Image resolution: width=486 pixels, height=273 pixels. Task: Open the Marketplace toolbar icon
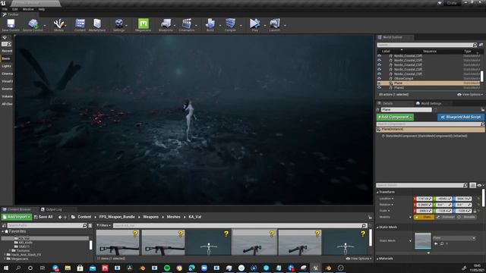pyautogui.click(x=97, y=25)
